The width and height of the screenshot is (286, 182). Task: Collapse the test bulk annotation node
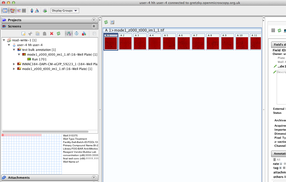pos(14,50)
